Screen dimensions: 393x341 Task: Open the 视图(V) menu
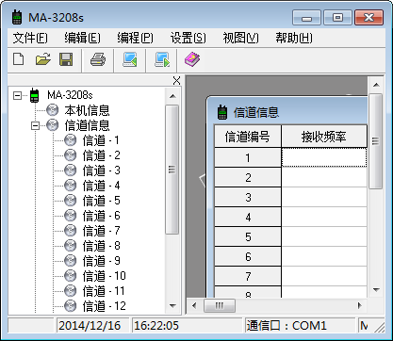tap(240, 38)
